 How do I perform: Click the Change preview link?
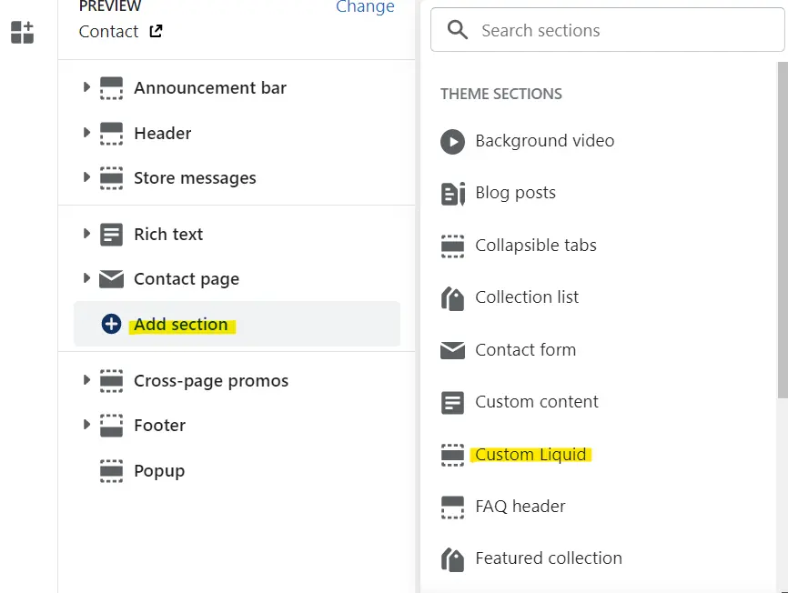coord(365,7)
